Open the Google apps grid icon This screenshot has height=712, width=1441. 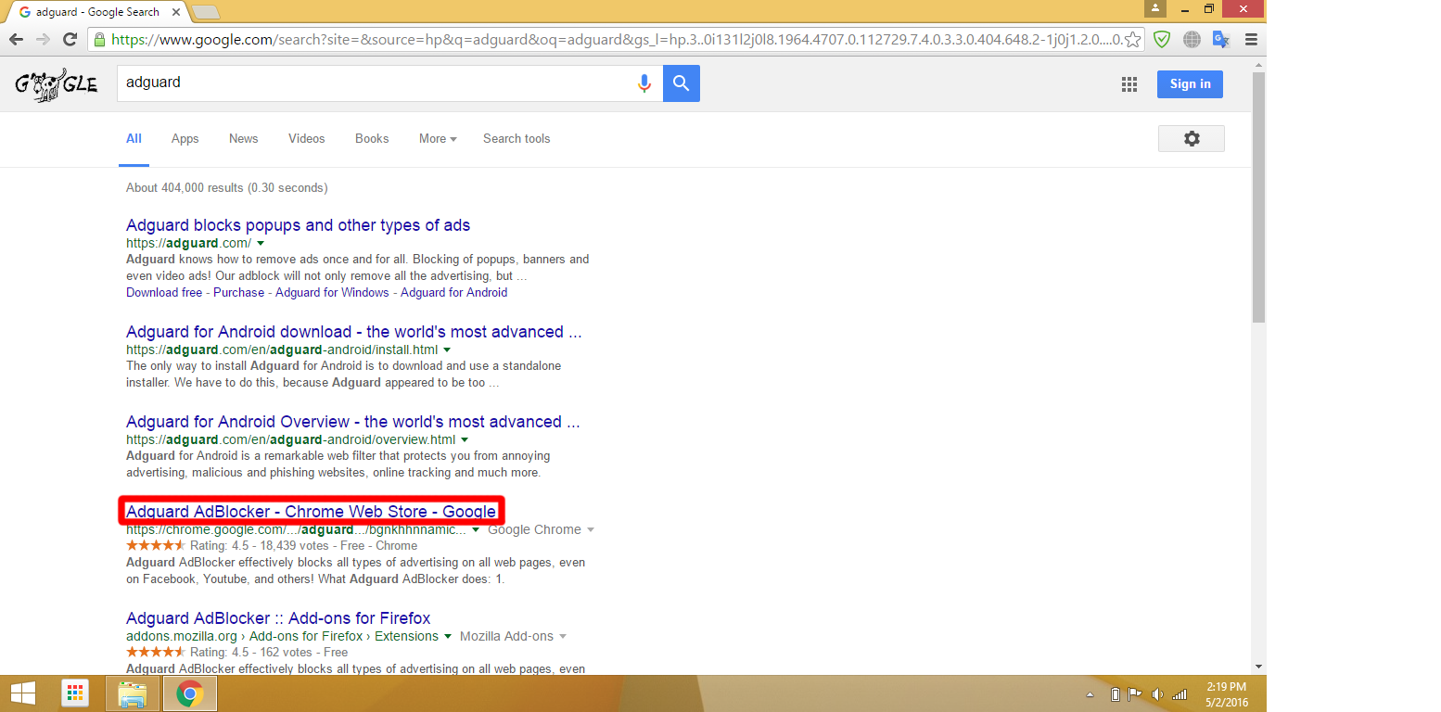pyautogui.click(x=1129, y=84)
